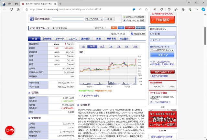Open the Collections icon

pos(183,9)
